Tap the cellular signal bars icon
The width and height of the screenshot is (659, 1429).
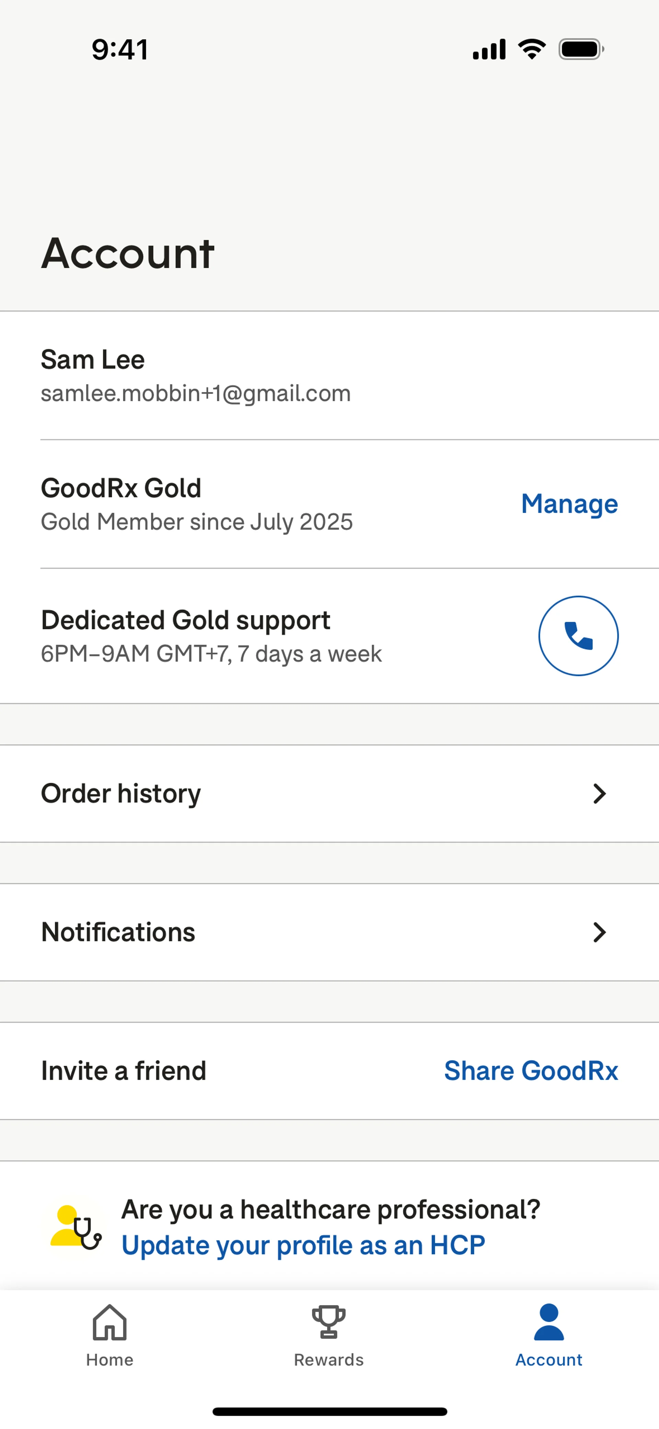489,49
